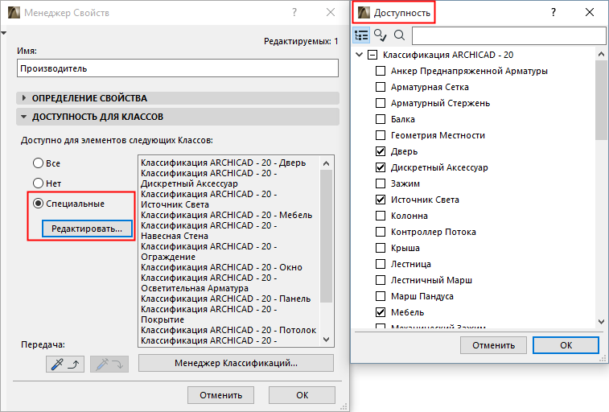The image size is (609, 412).
Task: Check Контроллер Потока checkbox
Action: click(x=381, y=232)
